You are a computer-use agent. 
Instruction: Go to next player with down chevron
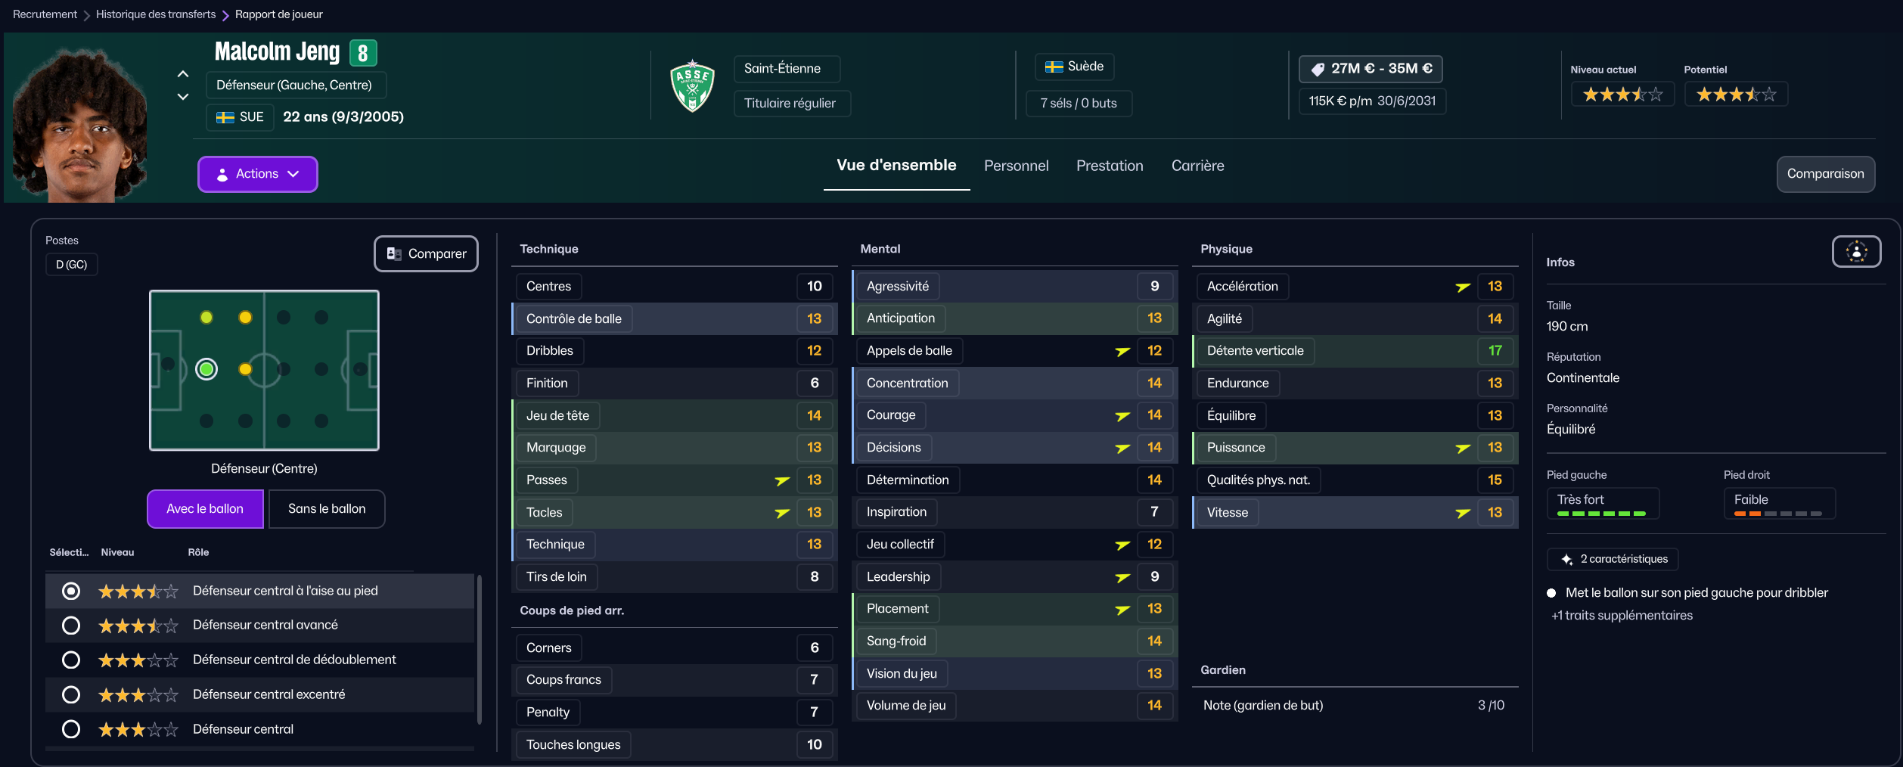[183, 97]
